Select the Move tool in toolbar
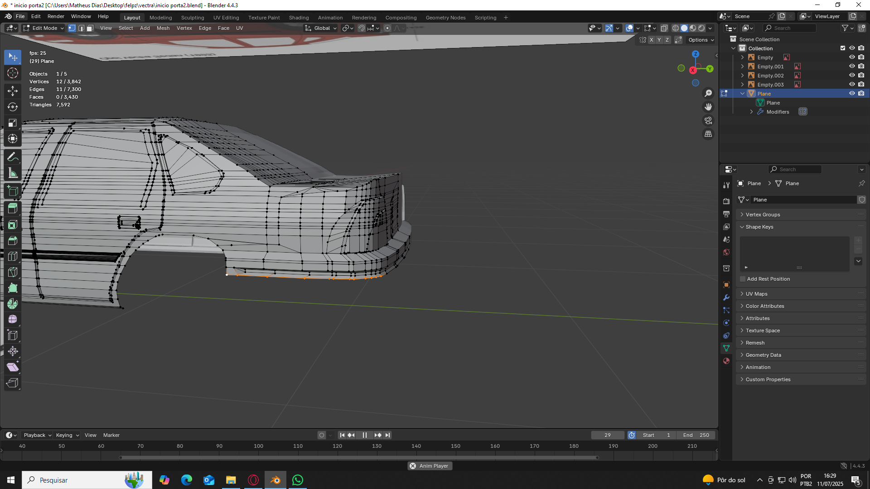This screenshot has width=870, height=489. (13, 91)
